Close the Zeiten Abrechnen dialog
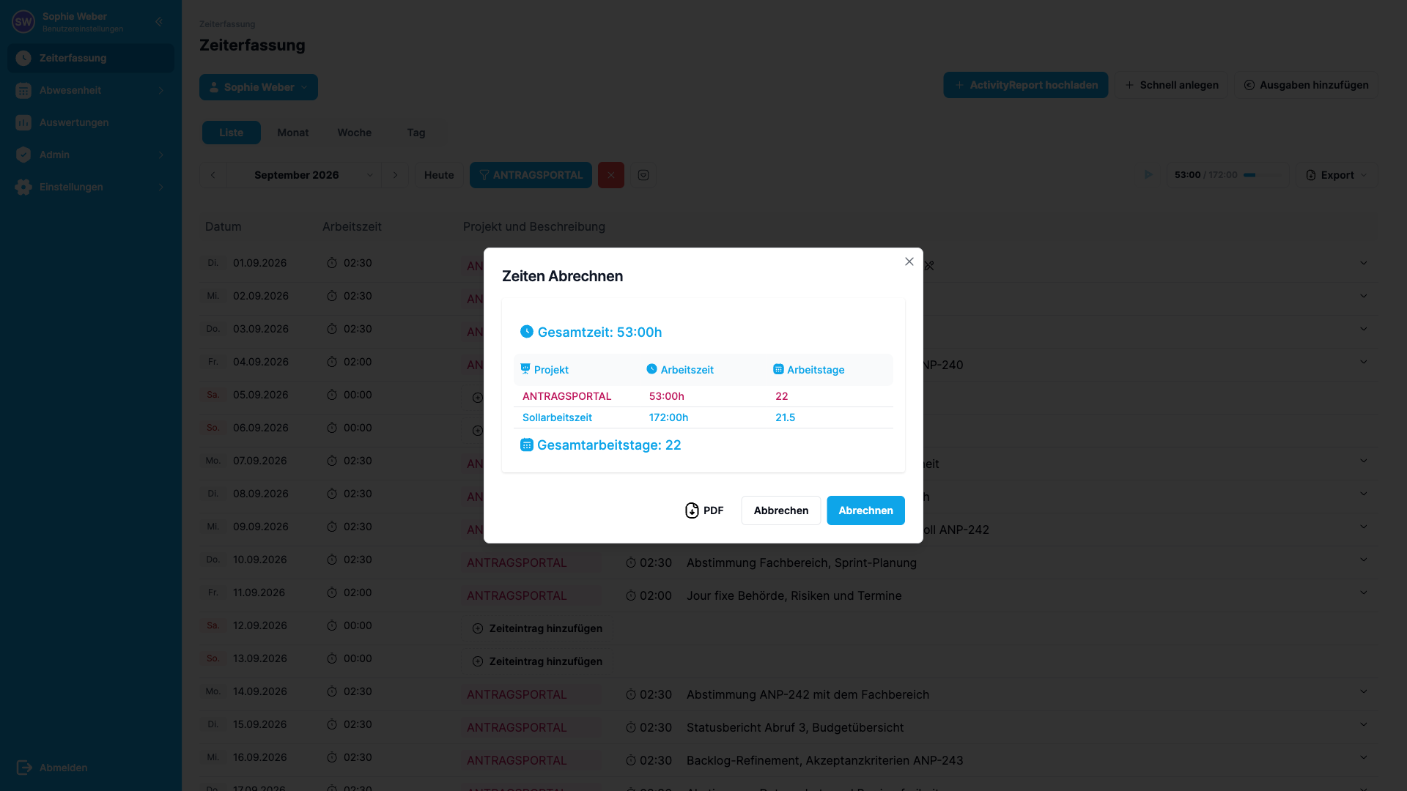 (x=909, y=261)
